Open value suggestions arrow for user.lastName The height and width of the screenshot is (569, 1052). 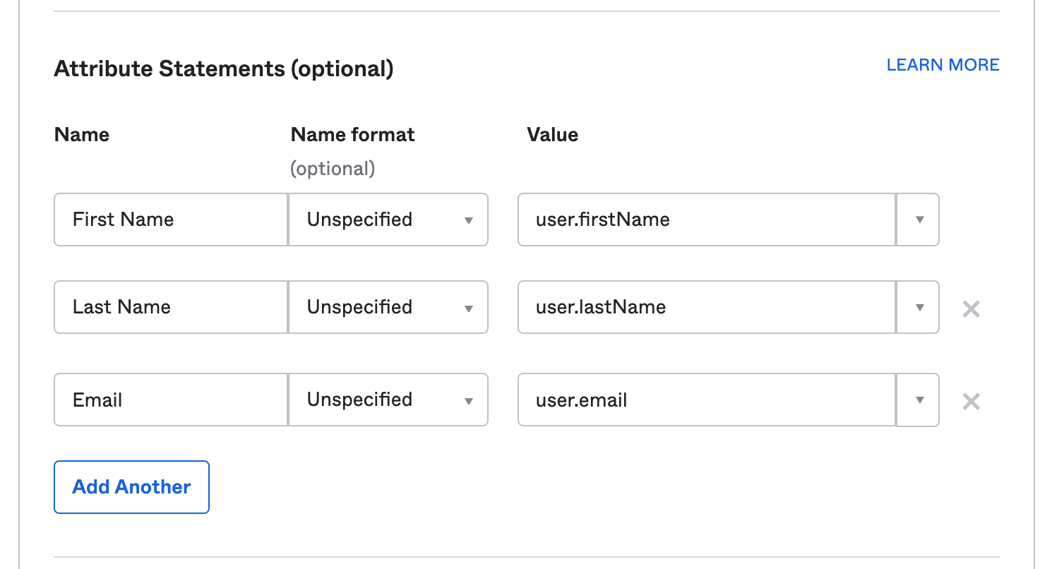pos(918,307)
